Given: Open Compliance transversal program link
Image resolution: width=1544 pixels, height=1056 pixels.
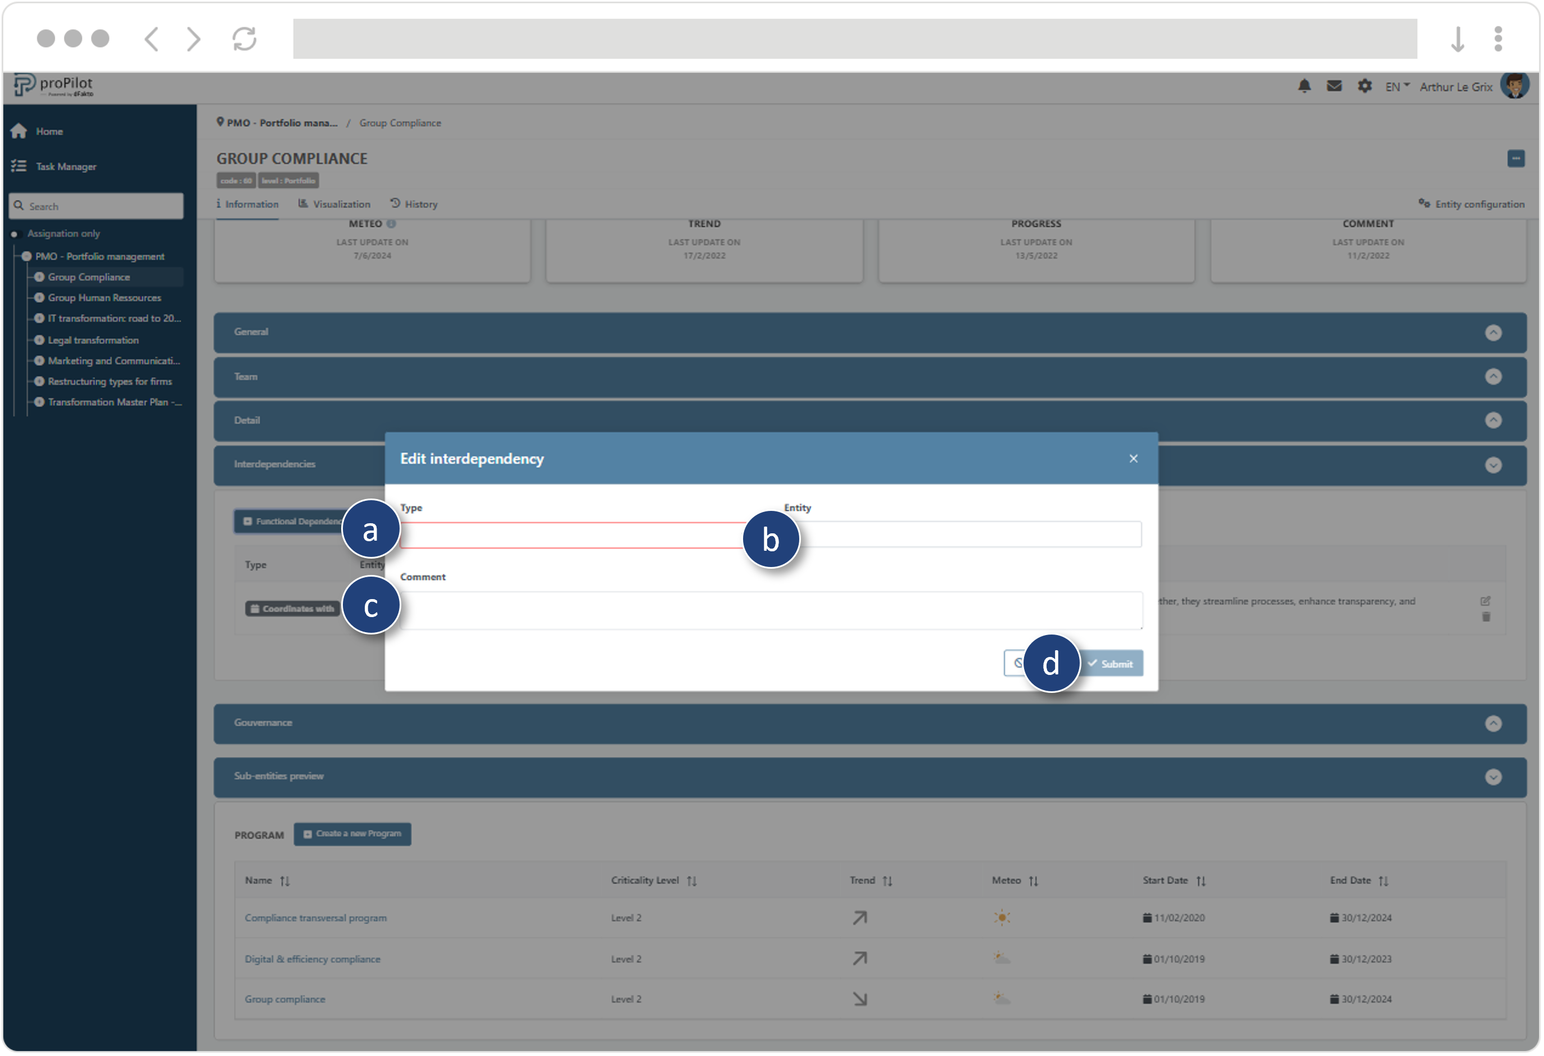Looking at the screenshot, I should point(315,918).
